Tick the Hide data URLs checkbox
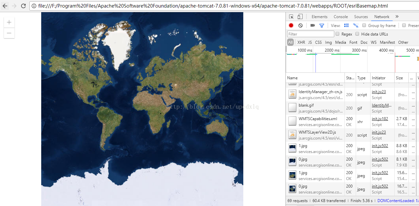 pyautogui.click(x=357, y=34)
